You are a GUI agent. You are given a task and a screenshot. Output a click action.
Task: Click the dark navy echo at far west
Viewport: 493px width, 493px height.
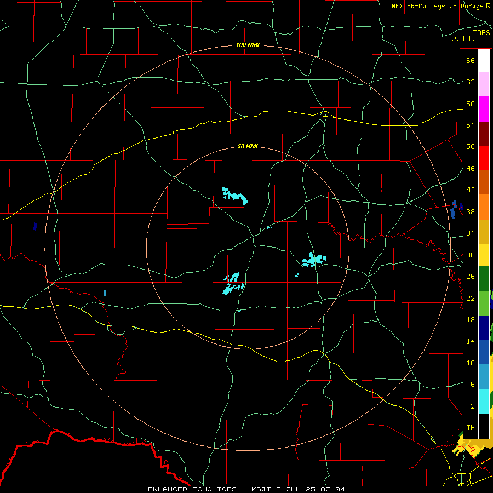tap(35, 226)
